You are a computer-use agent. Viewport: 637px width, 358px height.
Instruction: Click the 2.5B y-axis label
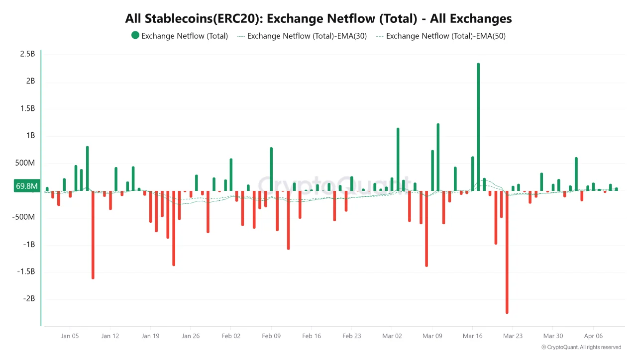(x=27, y=54)
